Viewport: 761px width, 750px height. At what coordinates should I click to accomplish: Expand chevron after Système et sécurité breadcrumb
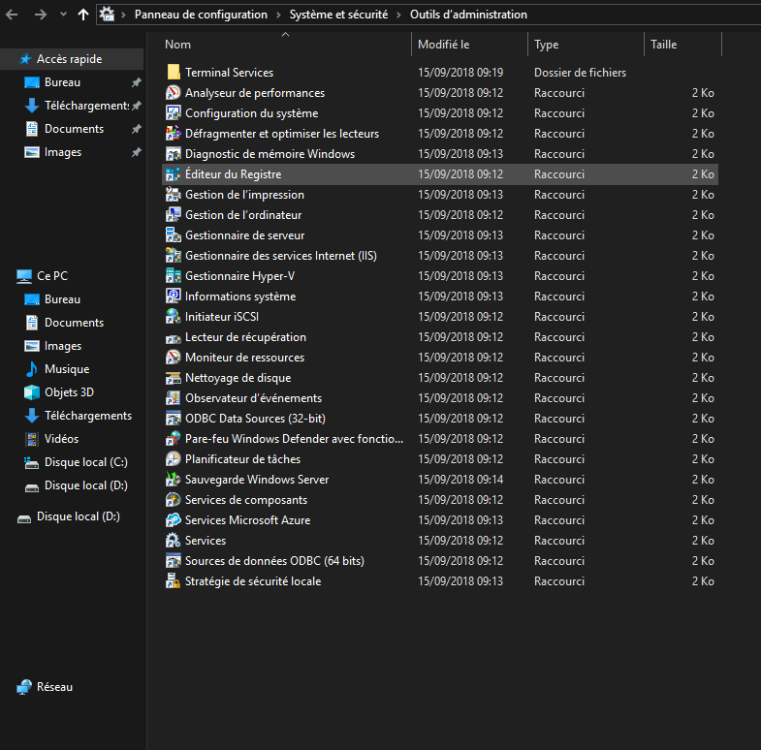click(x=399, y=16)
